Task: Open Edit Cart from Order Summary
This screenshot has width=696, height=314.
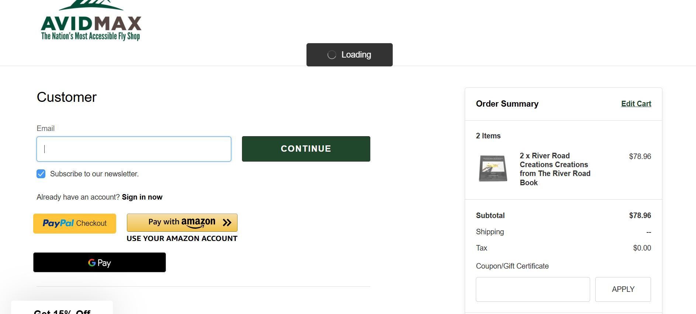Action: (x=636, y=104)
